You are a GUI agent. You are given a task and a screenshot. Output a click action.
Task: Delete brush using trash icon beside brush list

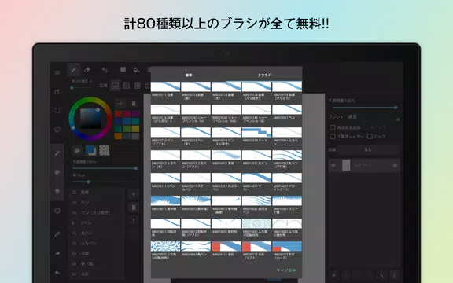coord(134,208)
